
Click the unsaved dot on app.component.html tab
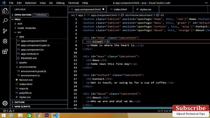click(103, 9)
